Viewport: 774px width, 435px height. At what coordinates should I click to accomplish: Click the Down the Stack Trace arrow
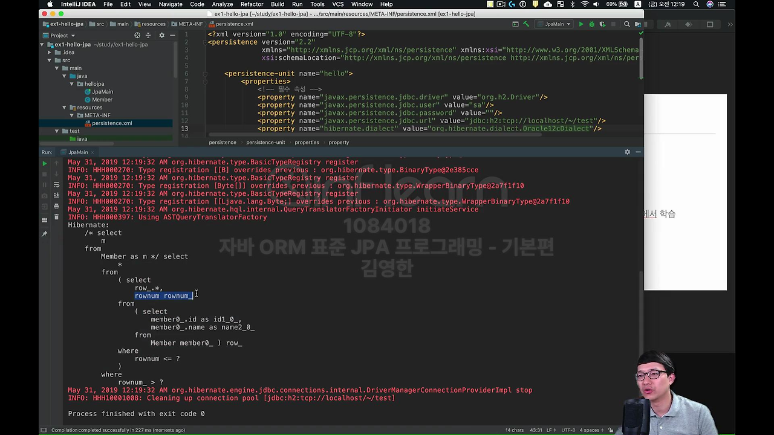click(56, 174)
